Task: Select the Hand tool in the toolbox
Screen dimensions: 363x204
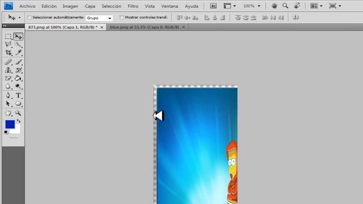Action: pos(8,113)
